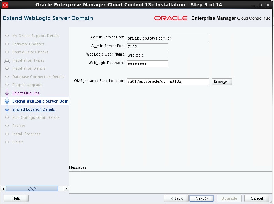Click the step bullet beside Select Plug-ins
Viewport: 274px width, 204px height.
point(7,93)
